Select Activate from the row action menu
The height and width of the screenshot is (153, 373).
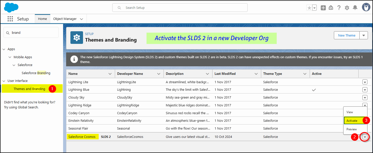click(x=352, y=120)
